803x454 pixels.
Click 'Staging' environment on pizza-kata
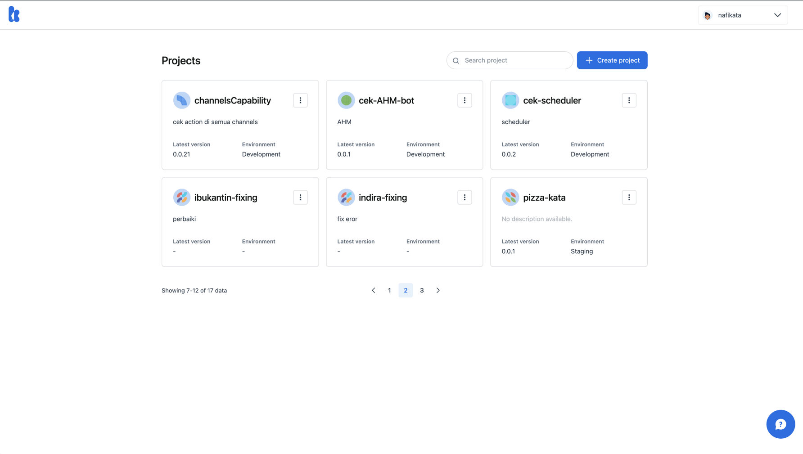[x=582, y=252]
